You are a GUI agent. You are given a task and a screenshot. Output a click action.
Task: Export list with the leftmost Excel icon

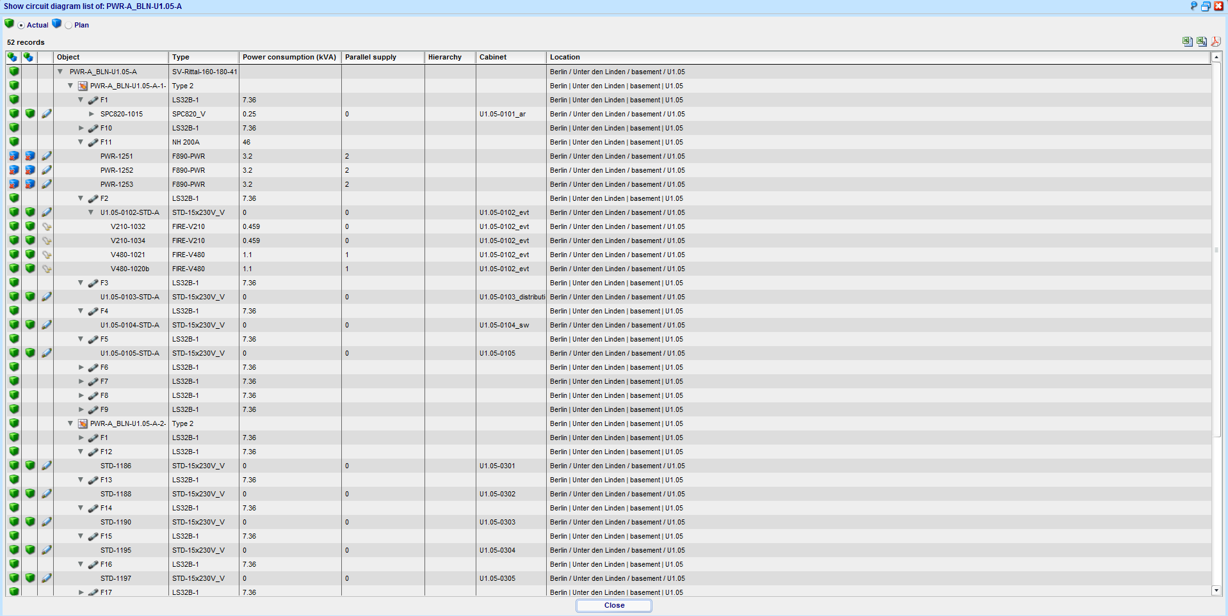pos(1187,42)
